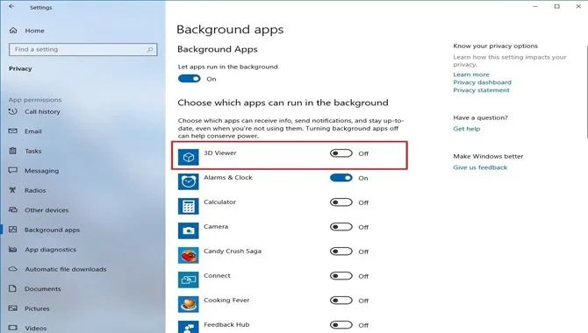The image size is (588, 333).
Task: Click the Other devices icon
Action: tap(13, 209)
